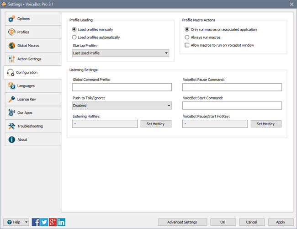Focus the Global Command Prefix field

(122, 87)
